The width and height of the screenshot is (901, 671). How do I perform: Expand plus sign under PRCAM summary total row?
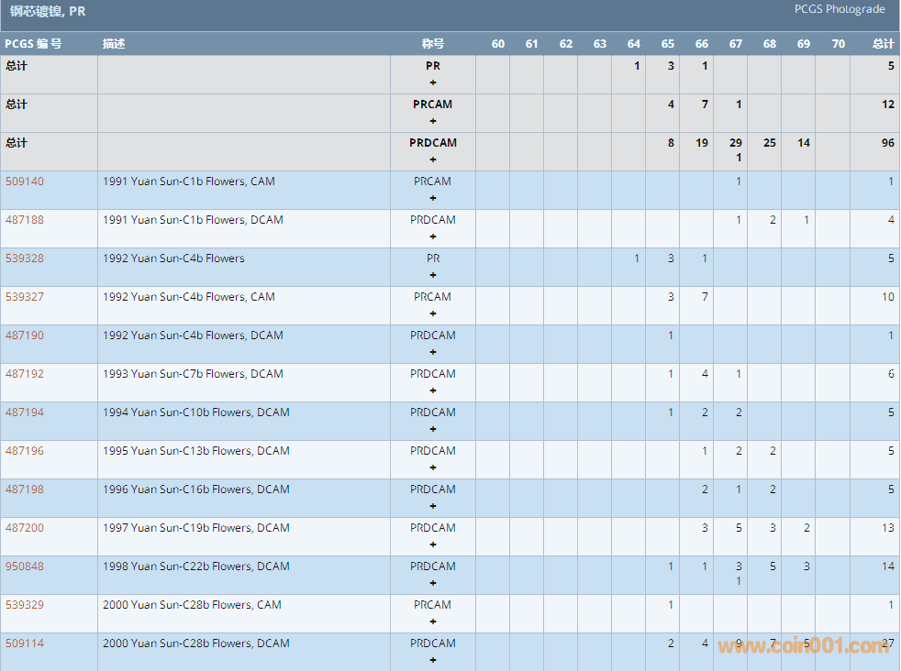(433, 121)
